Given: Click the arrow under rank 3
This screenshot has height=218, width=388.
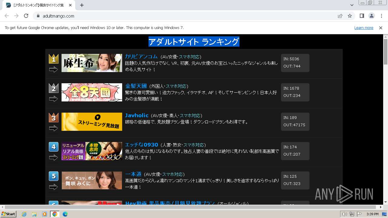Looking at the screenshot, I should [x=53, y=128].
